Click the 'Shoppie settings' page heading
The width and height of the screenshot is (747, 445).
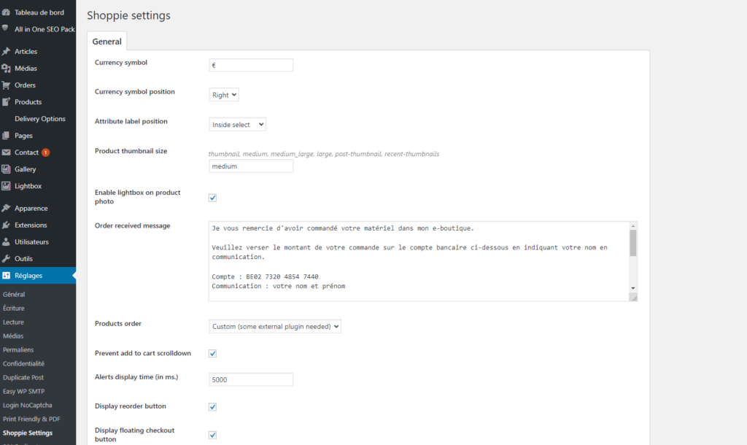(x=128, y=15)
